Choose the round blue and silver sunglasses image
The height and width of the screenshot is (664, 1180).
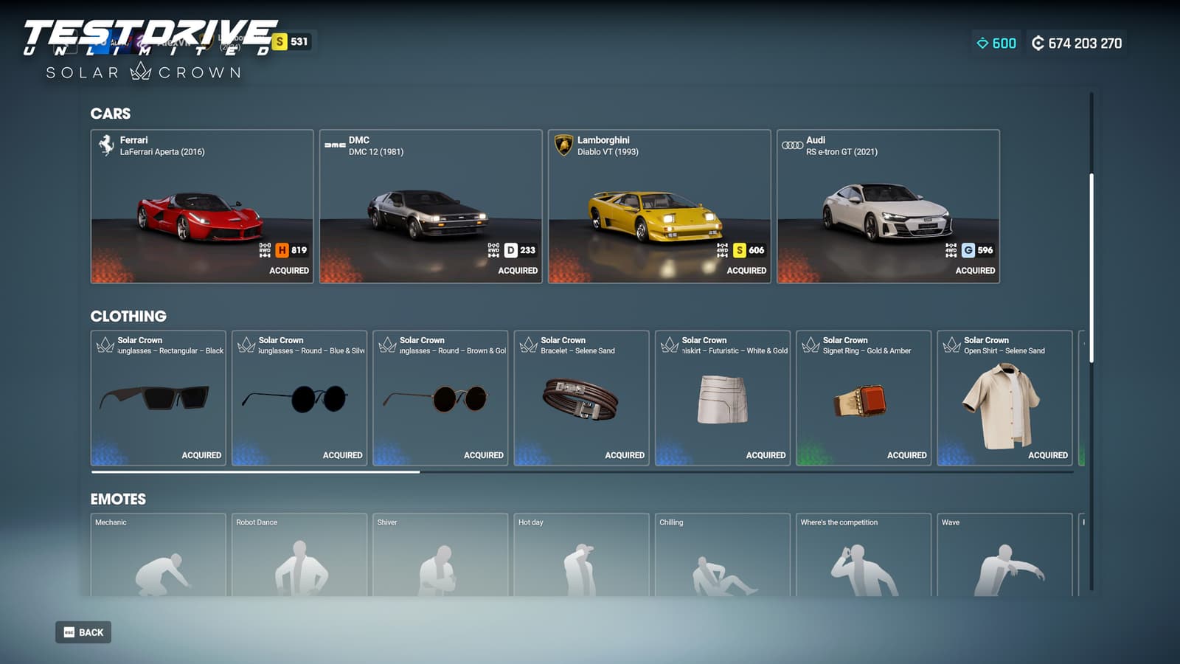click(295, 398)
